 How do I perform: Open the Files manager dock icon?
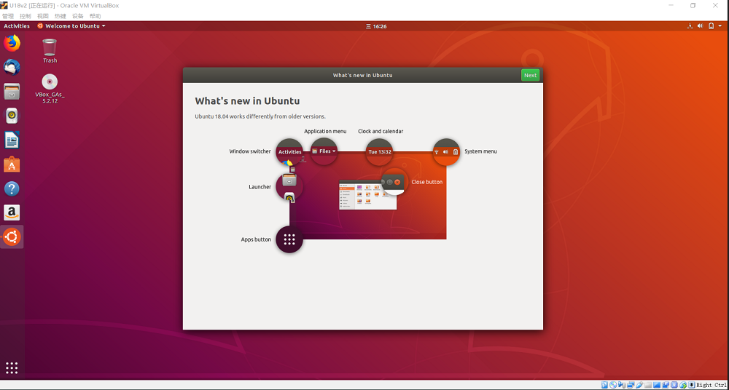12,92
